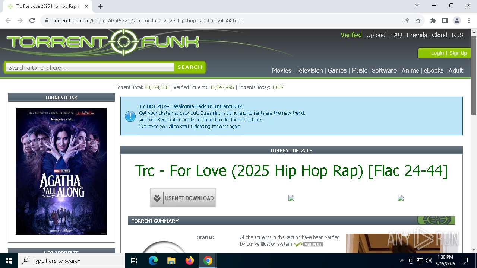The width and height of the screenshot is (477, 268).
Task: Browse the Adult category
Action: [x=456, y=70]
